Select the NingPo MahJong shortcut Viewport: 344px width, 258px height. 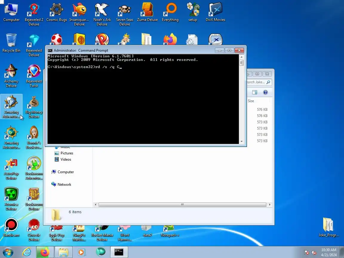click(79, 233)
